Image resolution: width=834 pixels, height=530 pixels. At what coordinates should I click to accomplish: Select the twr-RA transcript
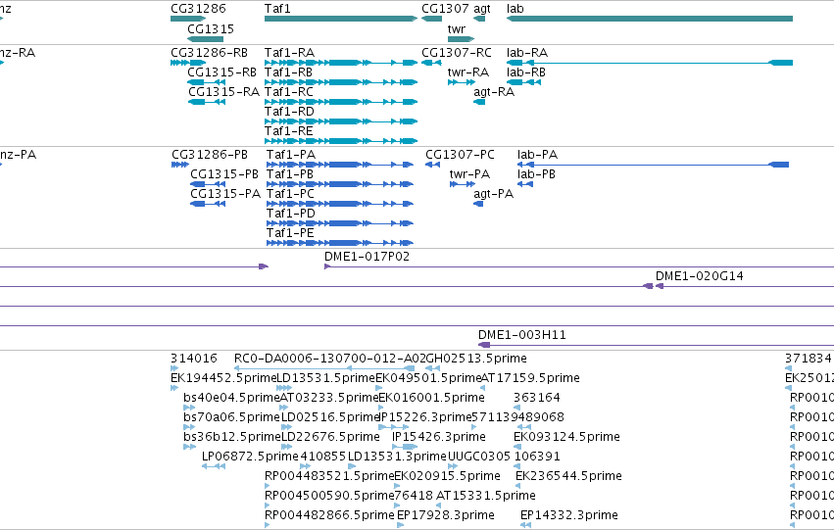coord(462,82)
